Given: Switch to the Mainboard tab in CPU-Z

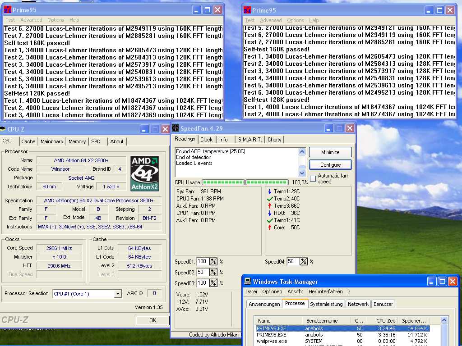Looking at the screenshot, I should pyautogui.click(x=52, y=141).
